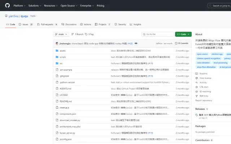The height and width of the screenshot is (144, 231).
Task: Select the Code tab
Action: coord(10,24)
